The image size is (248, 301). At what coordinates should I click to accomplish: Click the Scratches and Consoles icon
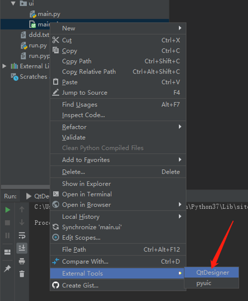pyautogui.click(x=14, y=77)
